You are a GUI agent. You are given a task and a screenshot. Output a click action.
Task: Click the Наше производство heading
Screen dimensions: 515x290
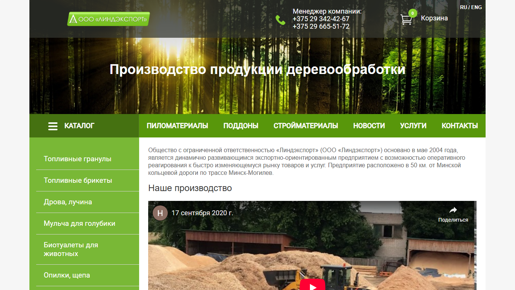click(x=190, y=188)
